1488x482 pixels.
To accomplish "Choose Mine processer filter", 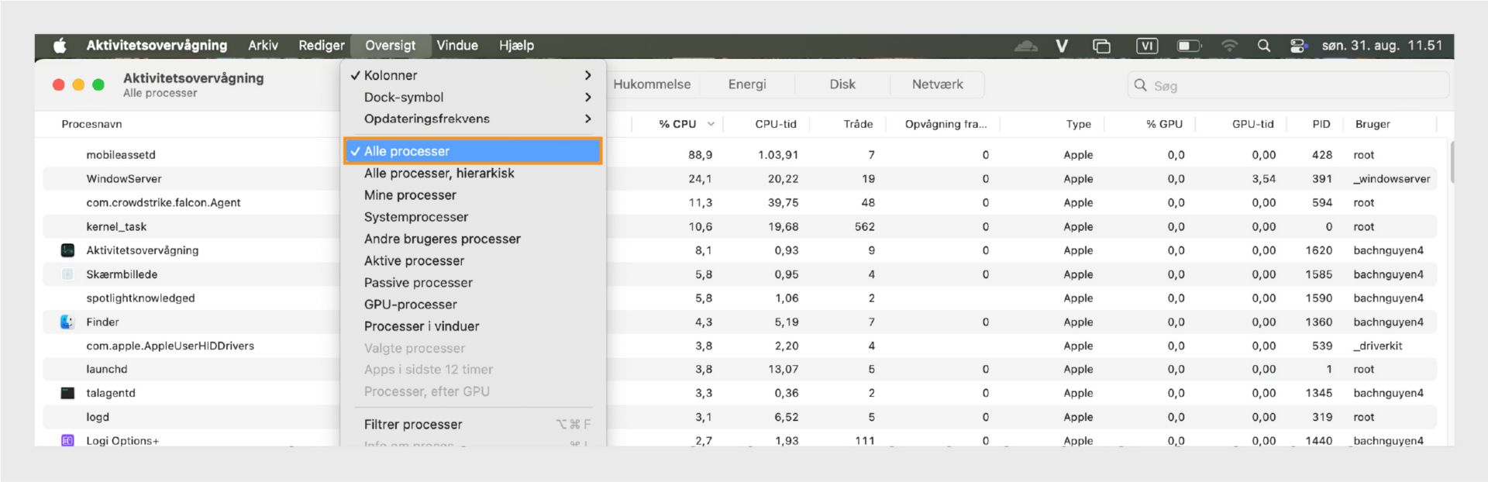I will [x=410, y=195].
